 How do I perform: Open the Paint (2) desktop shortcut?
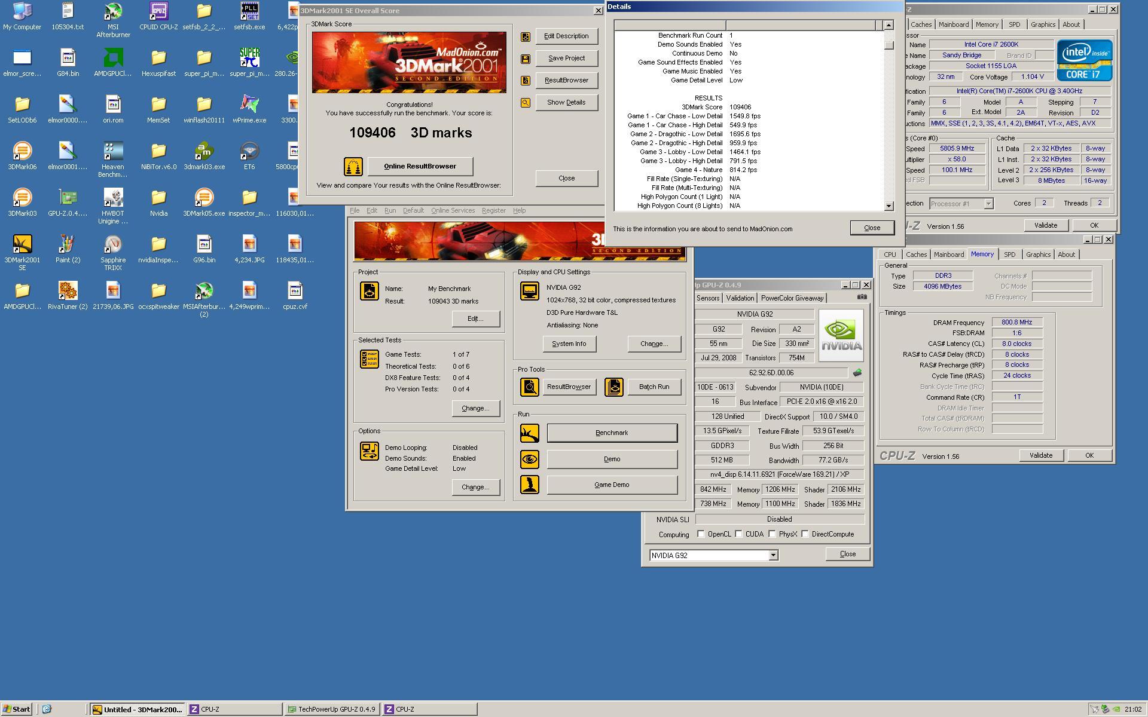pos(68,249)
